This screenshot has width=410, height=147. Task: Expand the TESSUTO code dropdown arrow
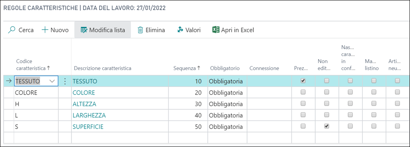click(x=52, y=81)
